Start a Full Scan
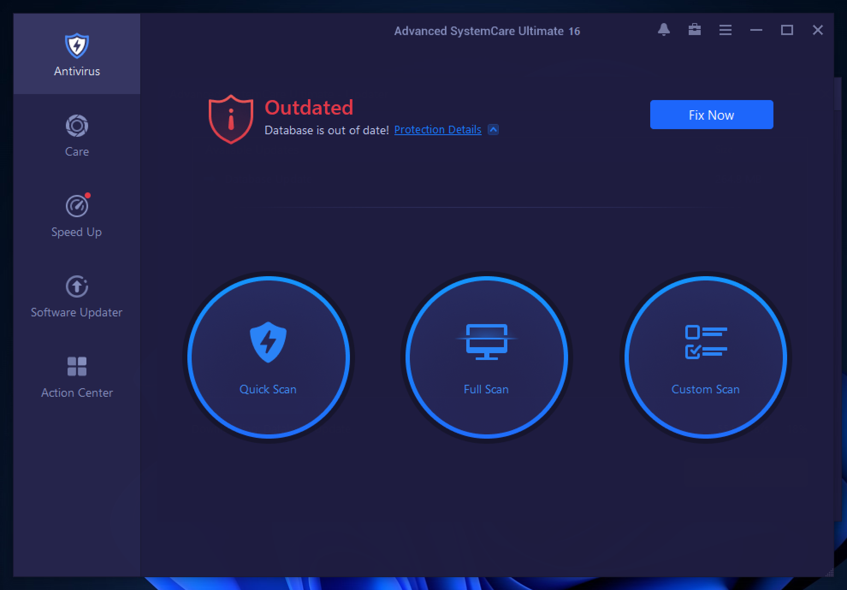The height and width of the screenshot is (590, 847). click(x=486, y=357)
